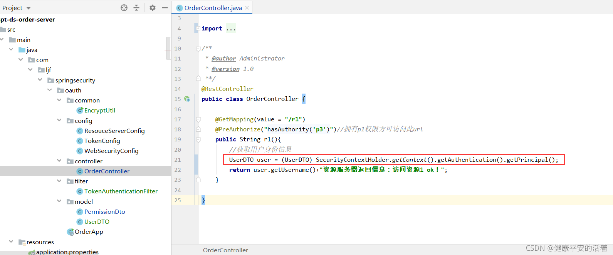613x255 pixels.
Task: Click the fold marker at line 17
Action: [x=198, y=119]
